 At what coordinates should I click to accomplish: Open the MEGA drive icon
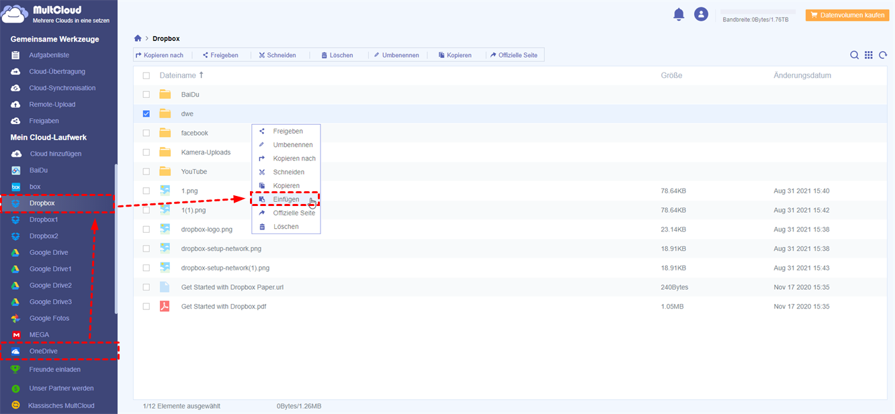[x=16, y=335]
